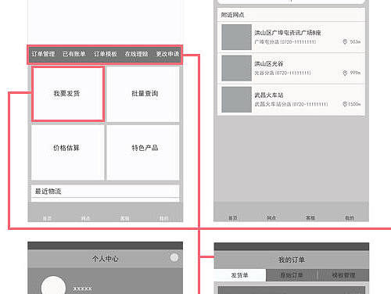Open the 洪山区光谷 outlet entry
This screenshot has width=391, height=294.
pyautogui.click(x=291, y=68)
